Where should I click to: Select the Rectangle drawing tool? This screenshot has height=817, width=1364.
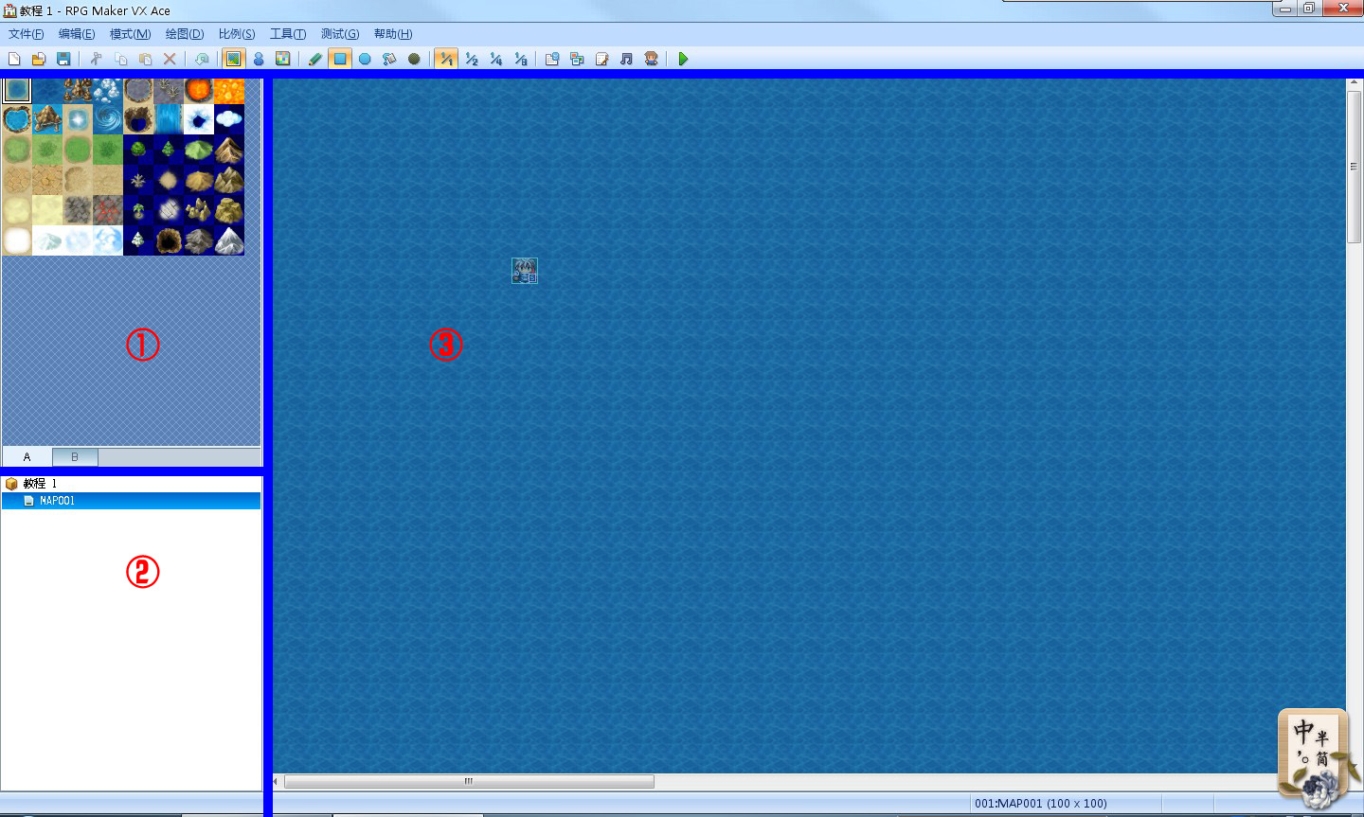[340, 59]
